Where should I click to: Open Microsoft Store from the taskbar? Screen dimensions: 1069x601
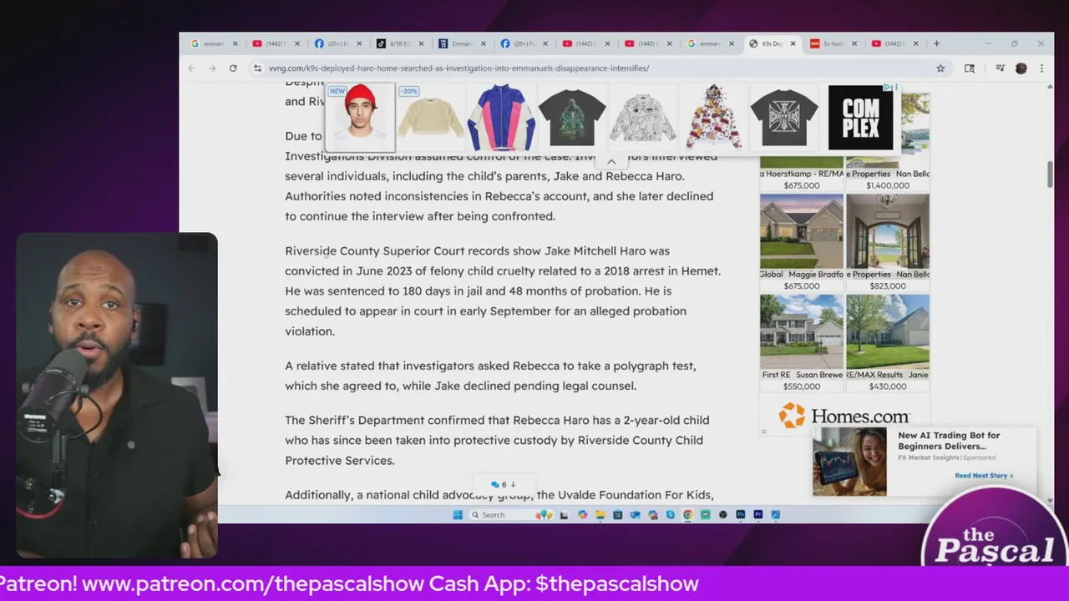[617, 515]
